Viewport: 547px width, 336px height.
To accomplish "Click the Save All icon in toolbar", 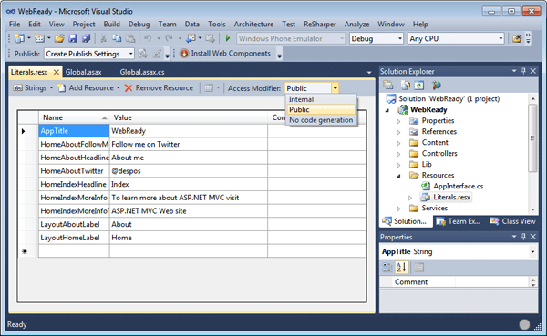I will point(86,38).
